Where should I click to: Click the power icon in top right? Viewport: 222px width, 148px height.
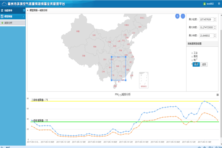[218, 4]
